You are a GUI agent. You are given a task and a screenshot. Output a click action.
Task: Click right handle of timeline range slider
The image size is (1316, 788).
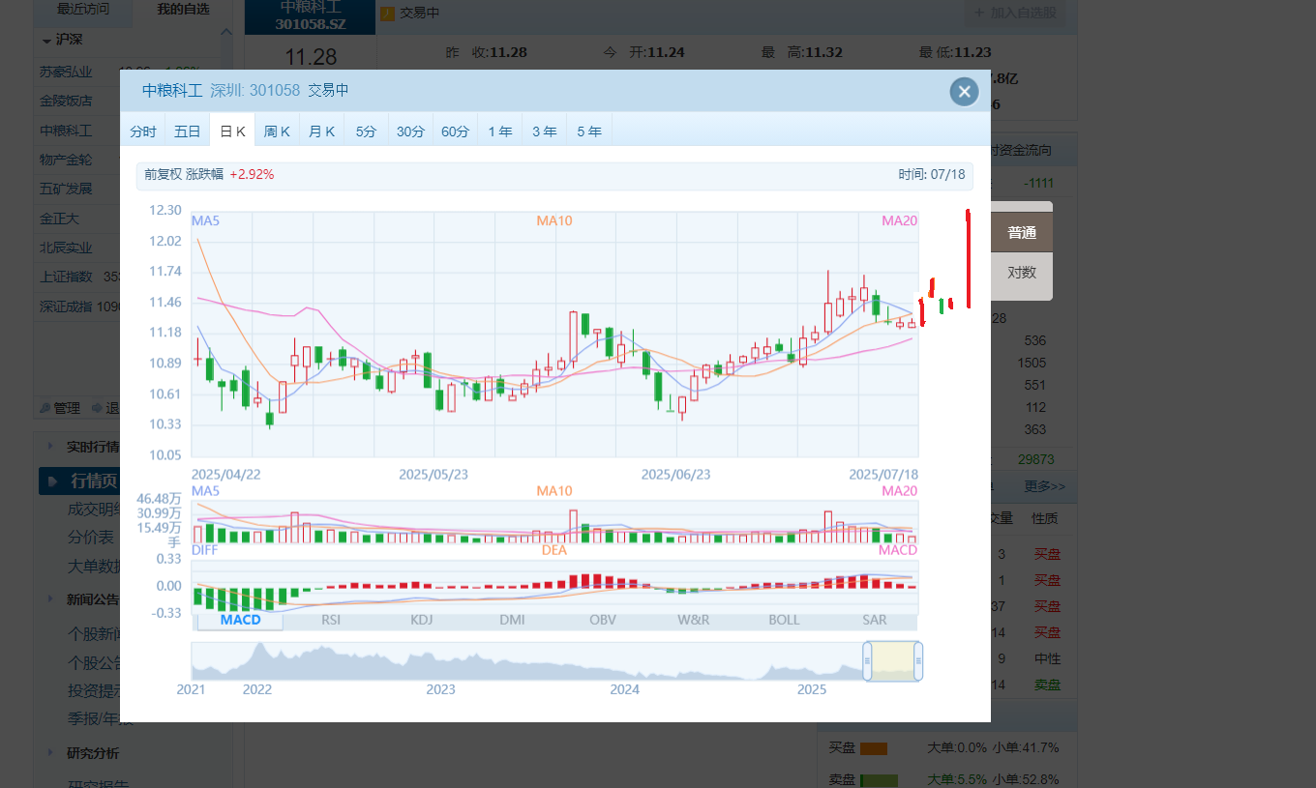coord(918,661)
